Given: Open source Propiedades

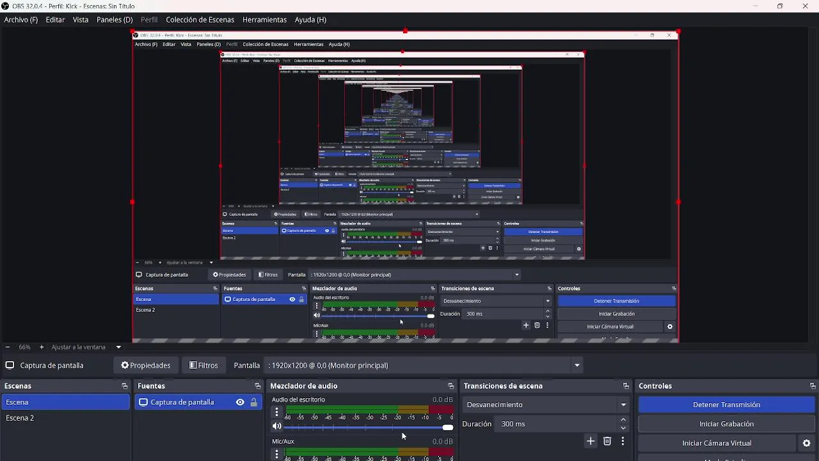Looking at the screenshot, I should (x=146, y=365).
